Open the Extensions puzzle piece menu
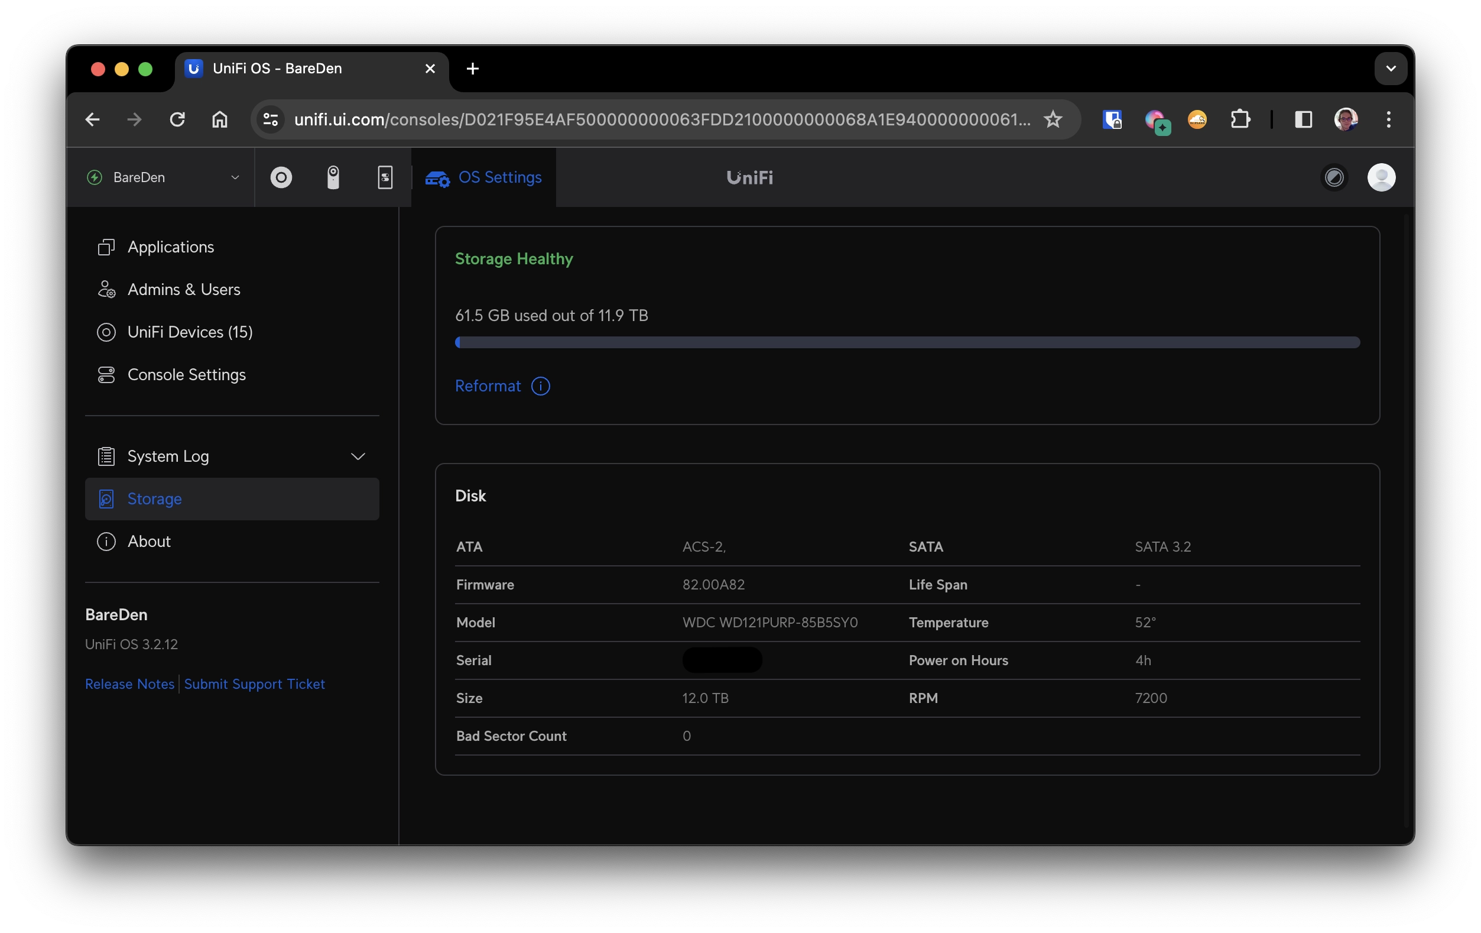Viewport: 1481px width, 933px height. point(1240,119)
